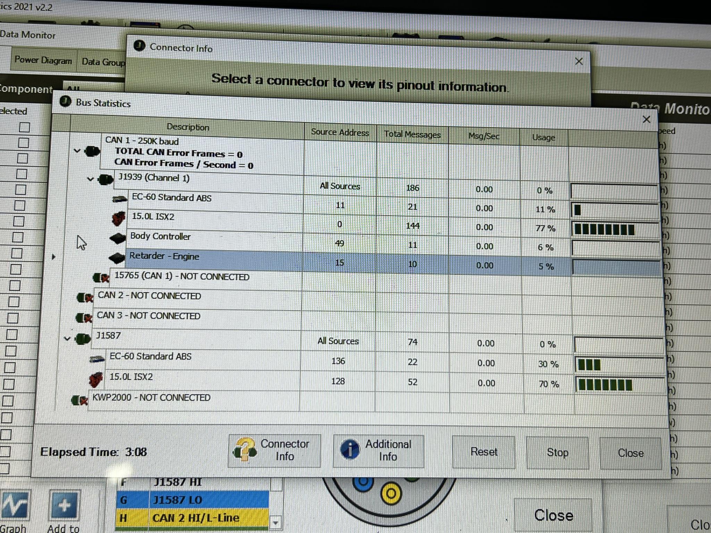The width and height of the screenshot is (711, 533).
Task: Click the KWP2000 not connected icon
Action: 80,400
